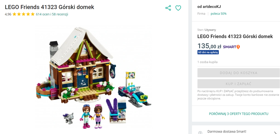Image resolution: width=280 pixels, height=134 pixels.
Task: Click the 4,96 rating score
Action: pos(8,14)
